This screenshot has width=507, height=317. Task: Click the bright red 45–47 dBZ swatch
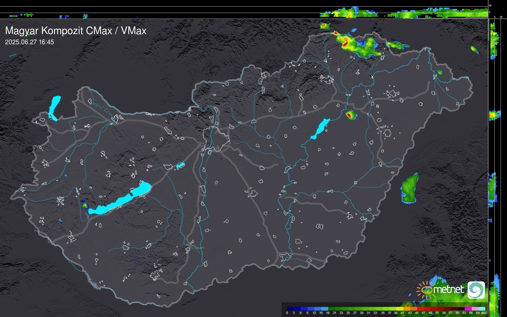[x=420, y=309]
